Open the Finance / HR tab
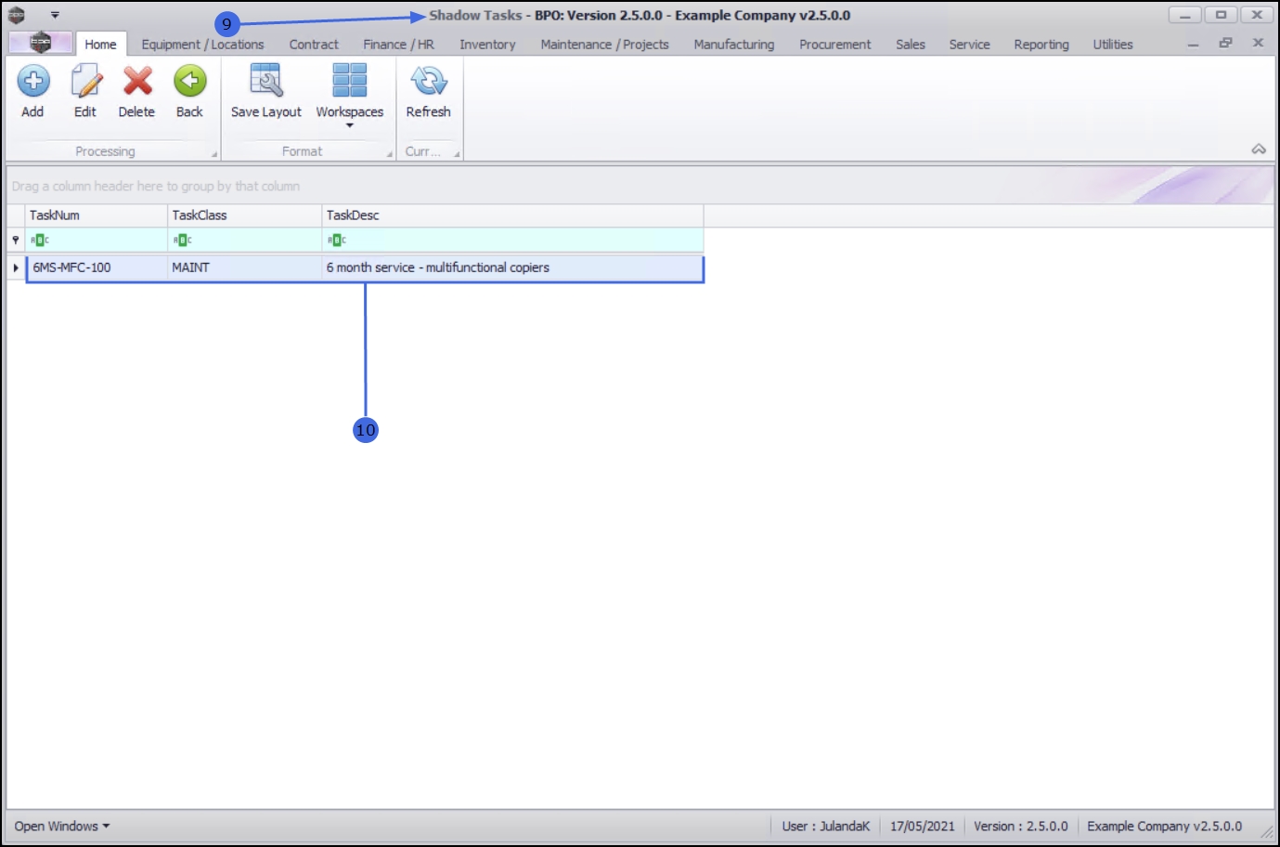1280x847 pixels. (398, 44)
